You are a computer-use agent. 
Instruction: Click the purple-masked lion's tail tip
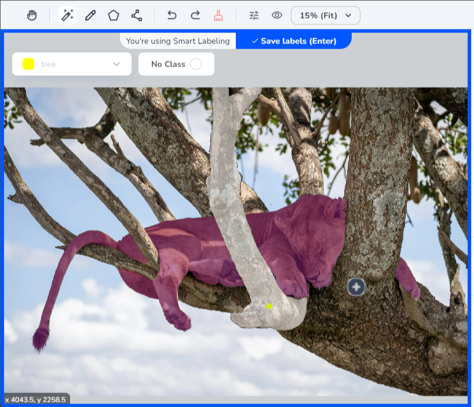click(x=40, y=340)
